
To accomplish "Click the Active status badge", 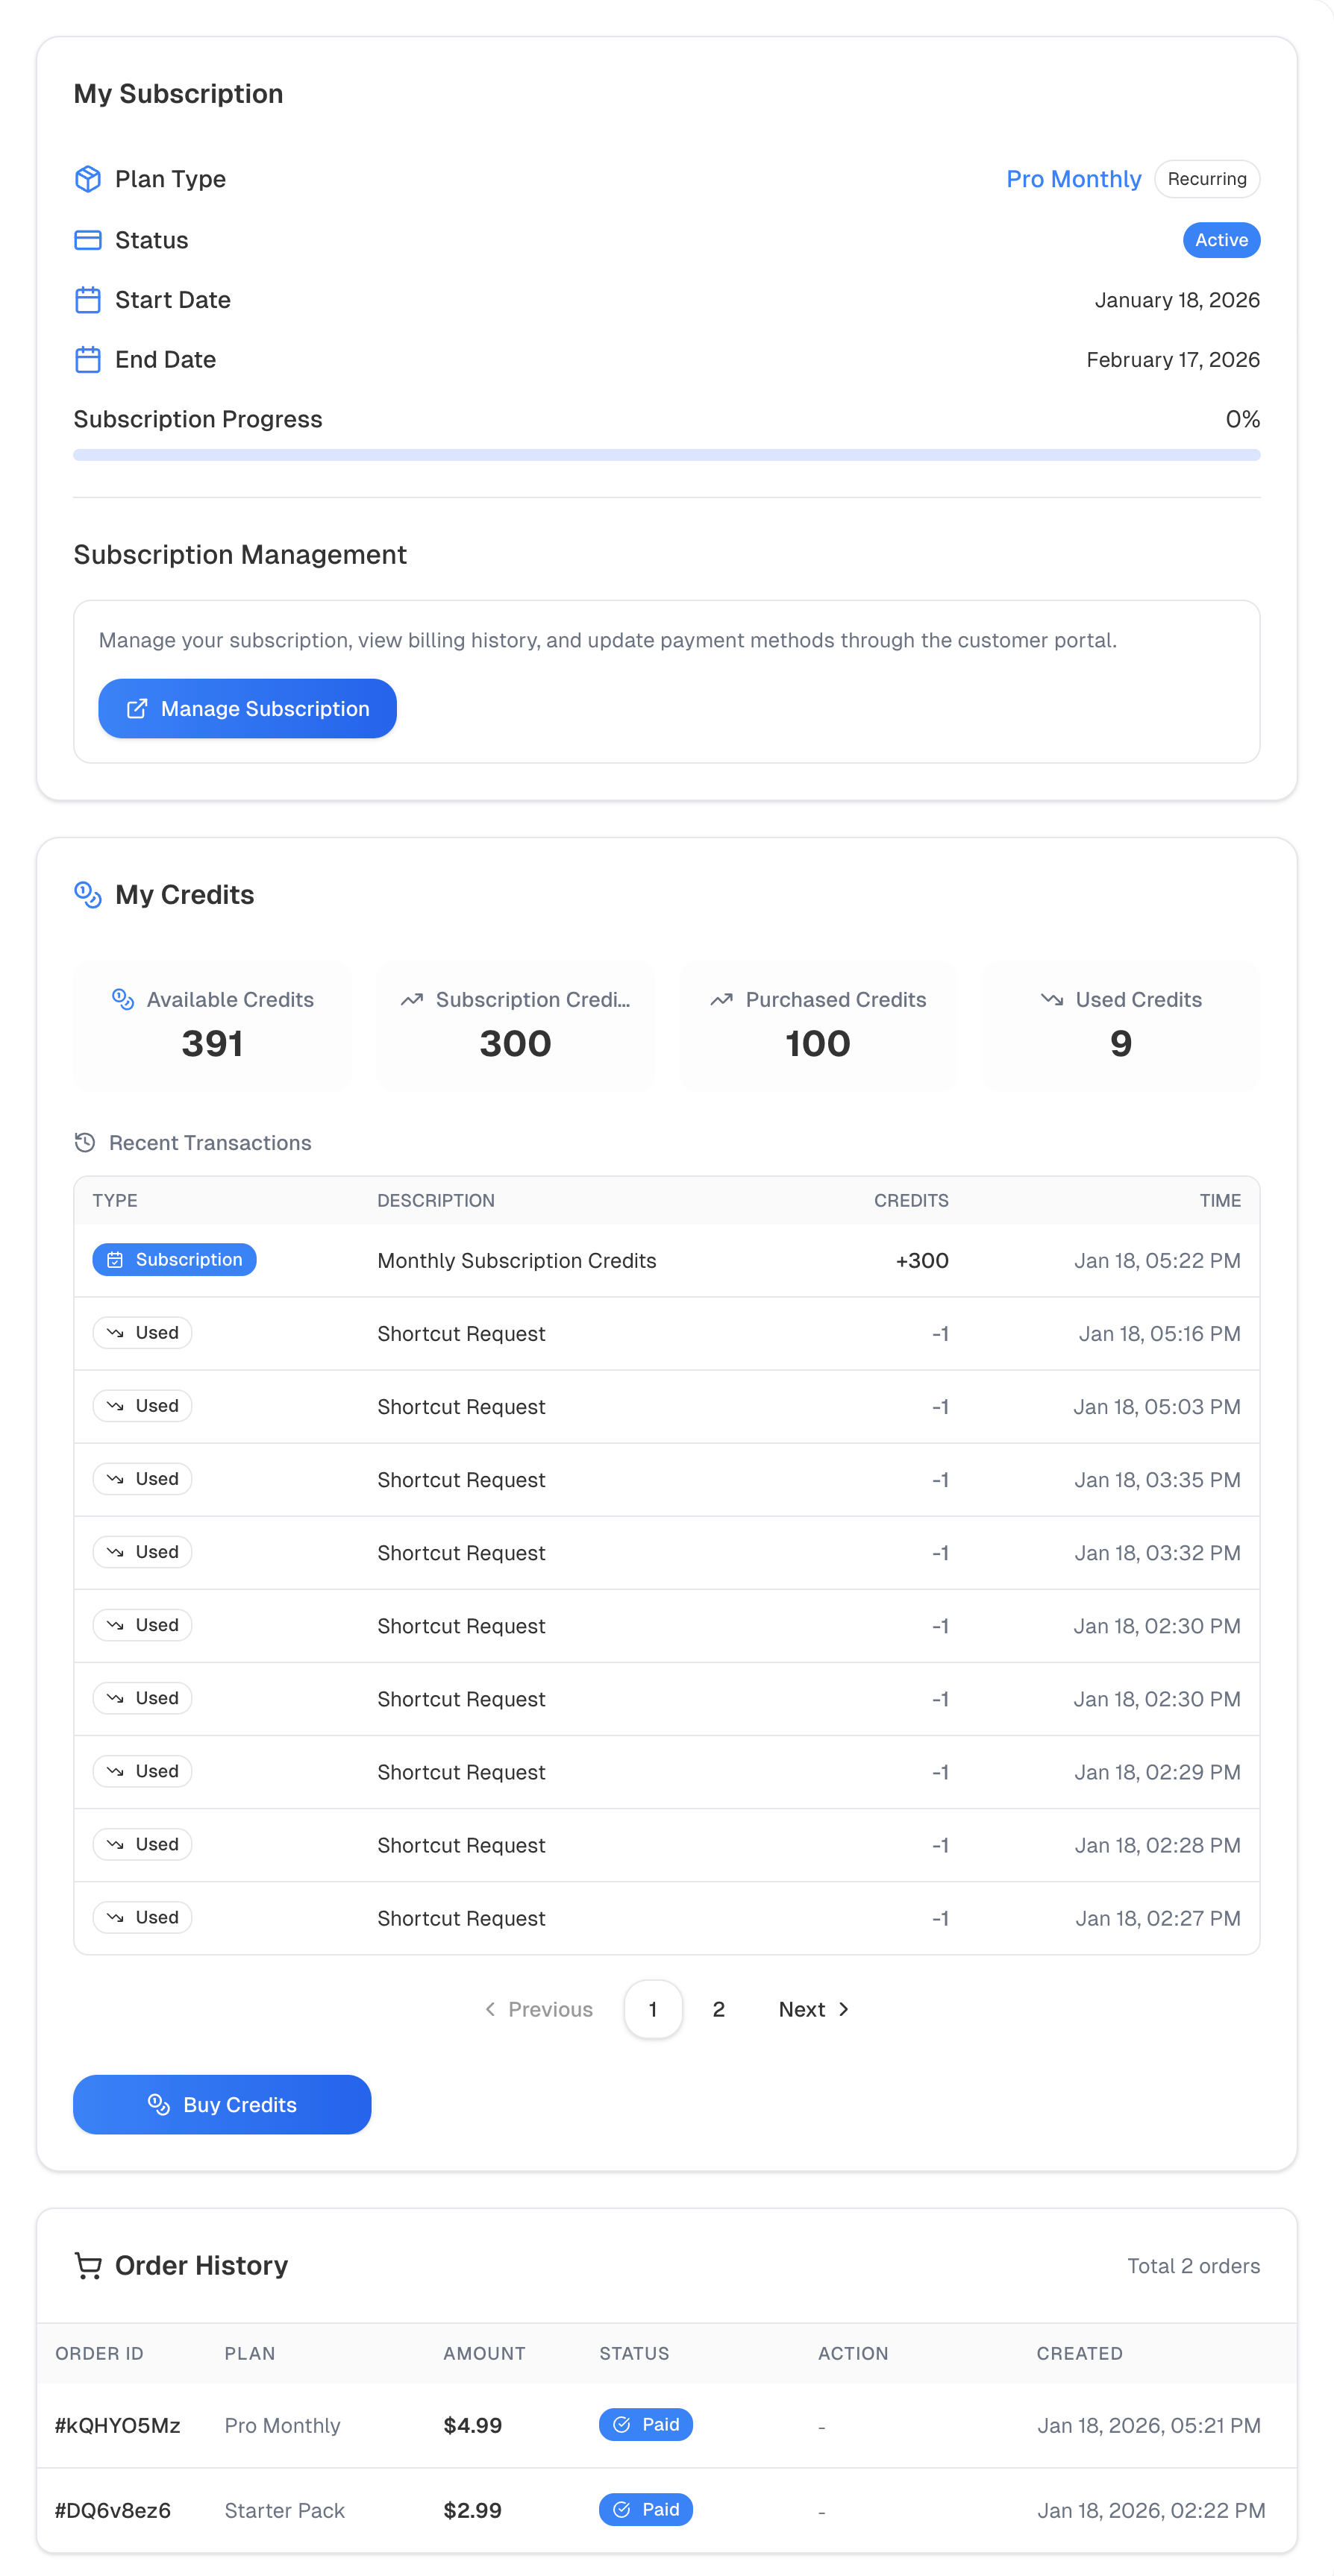I will (1221, 240).
